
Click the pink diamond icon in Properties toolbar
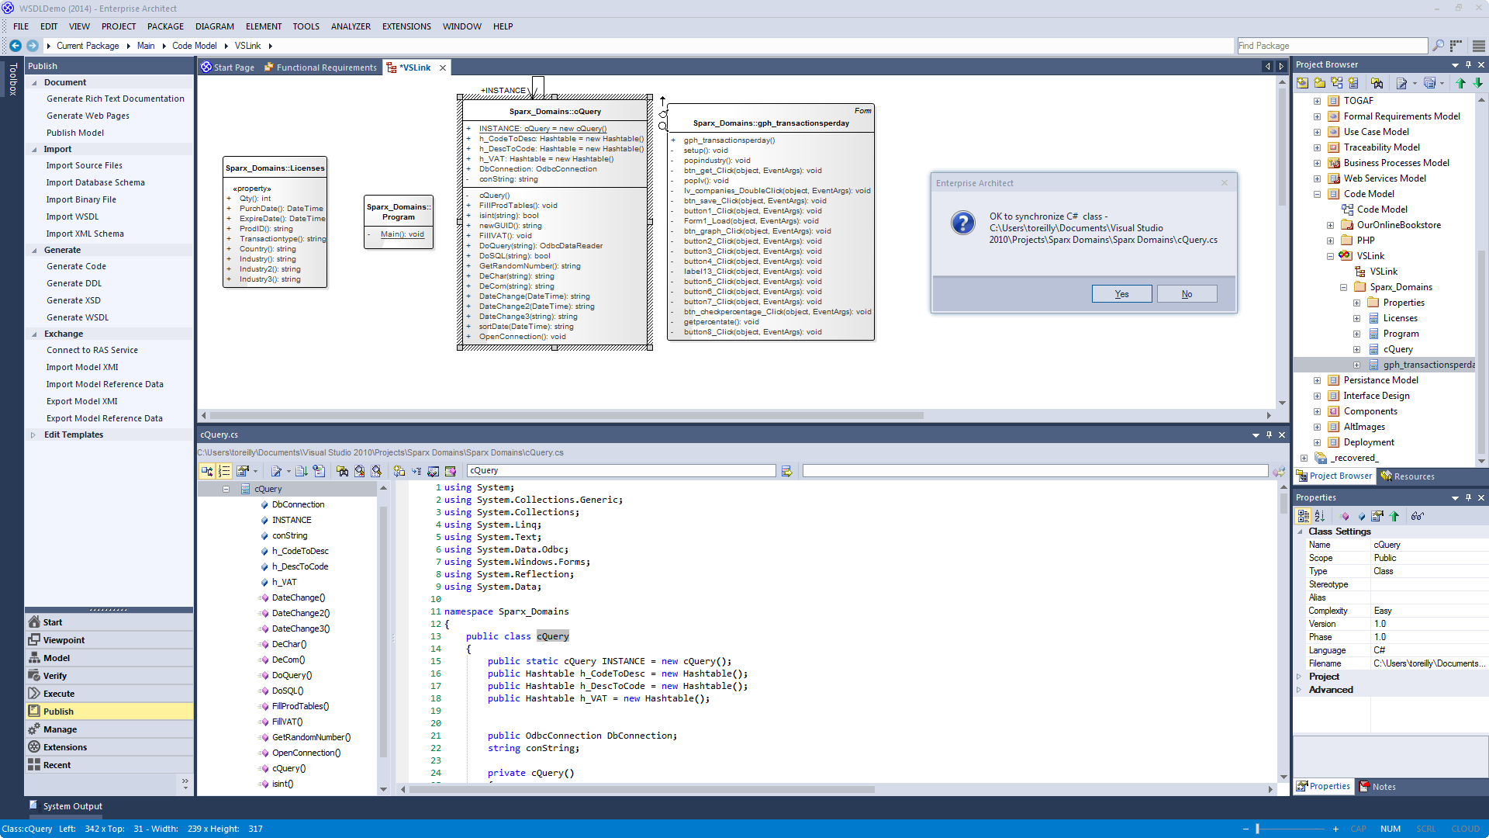(x=1344, y=517)
